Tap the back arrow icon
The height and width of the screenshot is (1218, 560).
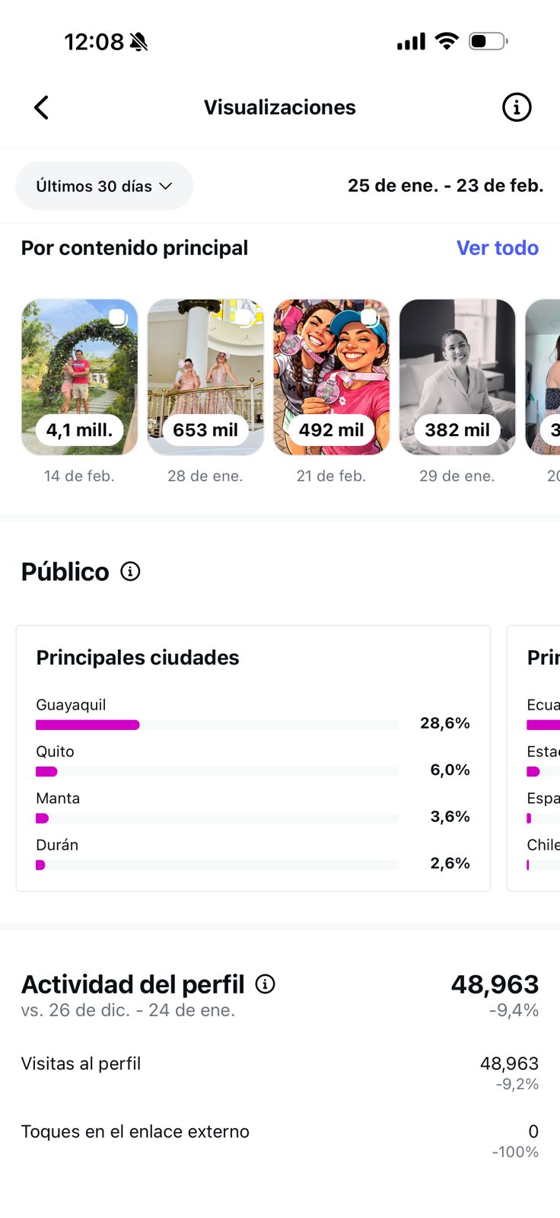click(x=42, y=107)
